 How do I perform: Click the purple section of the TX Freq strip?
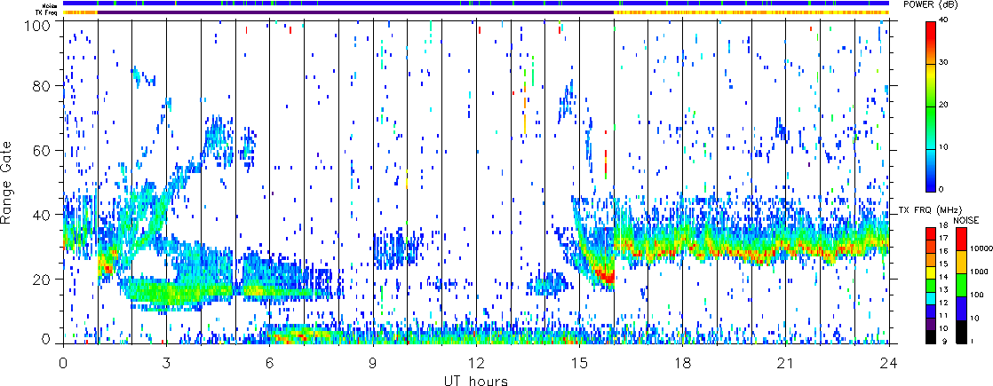(x=355, y=12)
